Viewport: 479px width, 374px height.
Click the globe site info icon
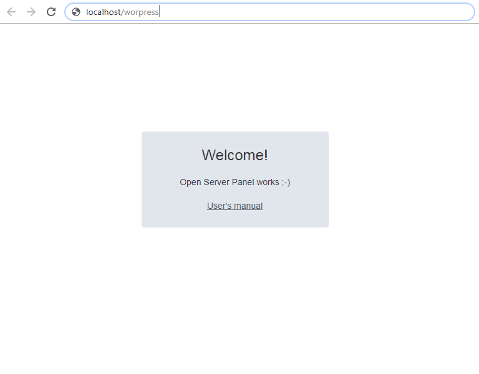point(75,12)
